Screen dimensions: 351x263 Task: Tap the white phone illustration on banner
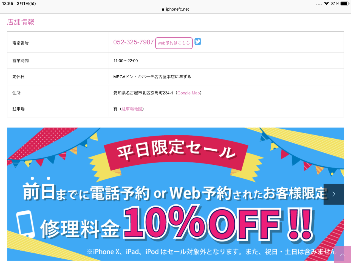(25, 224)
